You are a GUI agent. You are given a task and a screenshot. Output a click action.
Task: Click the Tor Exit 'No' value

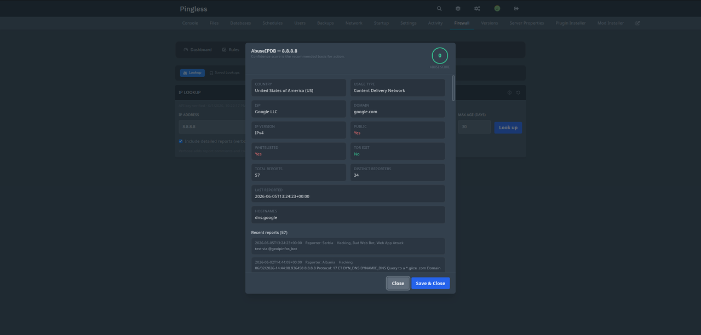pyautogui.click(x=357, y=154)
